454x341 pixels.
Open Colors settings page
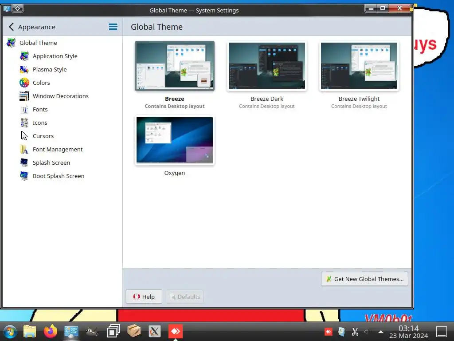41,83
